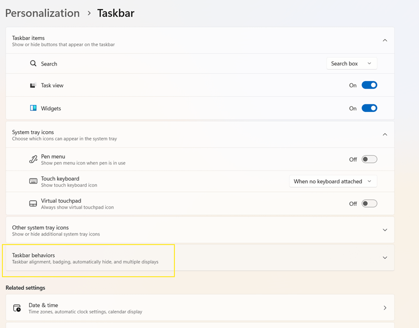Click the Virtual touchpad icon
Viewport: 419px width, 328px height.
point(33,204)
